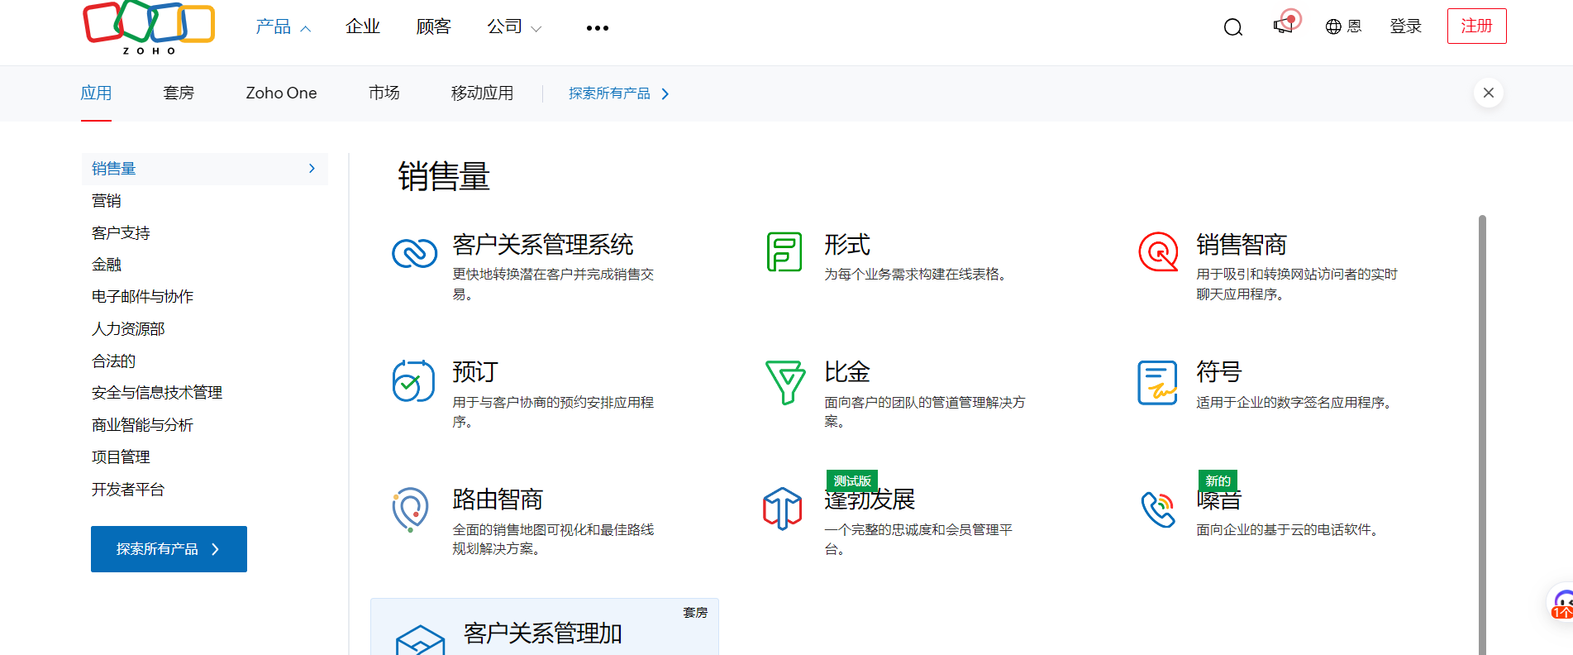Click the 新的 new badge
This screenshot has height=655, width=1573.
[1218, 480]
